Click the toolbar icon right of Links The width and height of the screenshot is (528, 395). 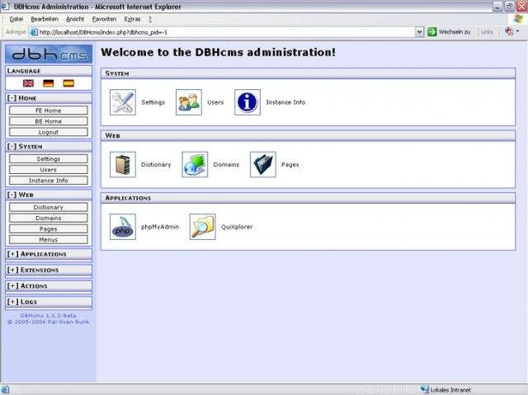(x=509, y=31)
